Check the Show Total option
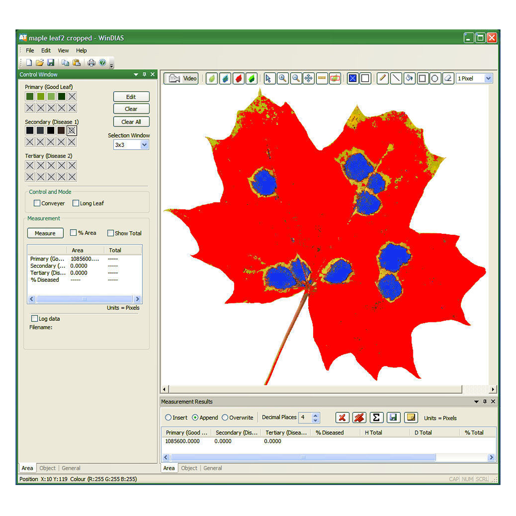 tap(110, 233)
